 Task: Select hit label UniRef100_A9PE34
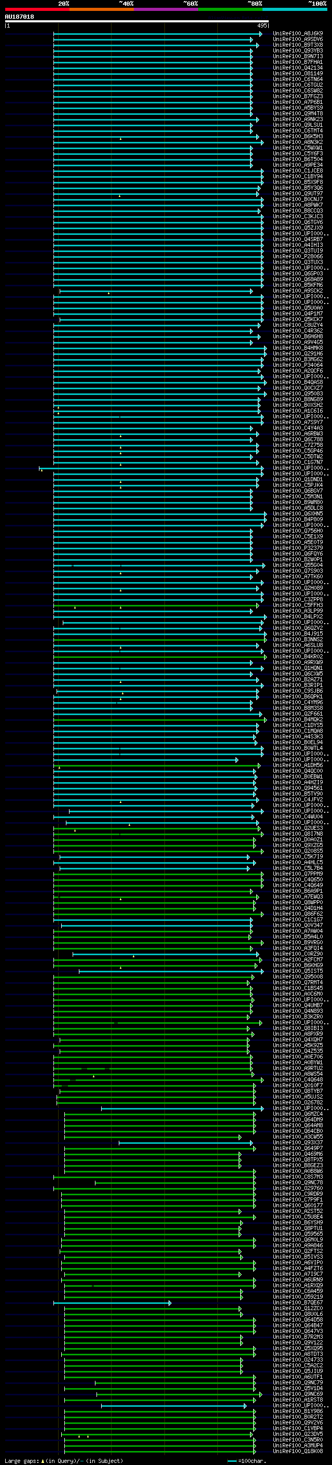(x=298, y=165)
